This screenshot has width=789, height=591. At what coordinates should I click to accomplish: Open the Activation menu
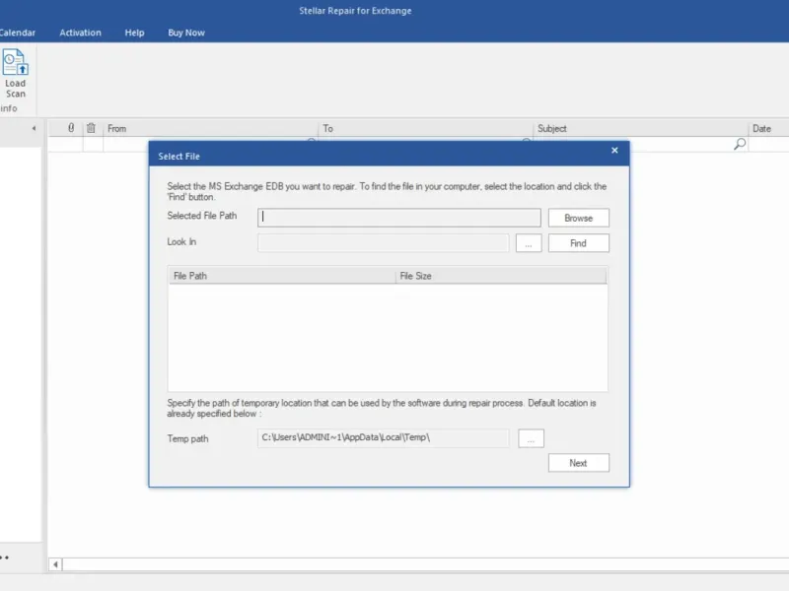point(80,33)
